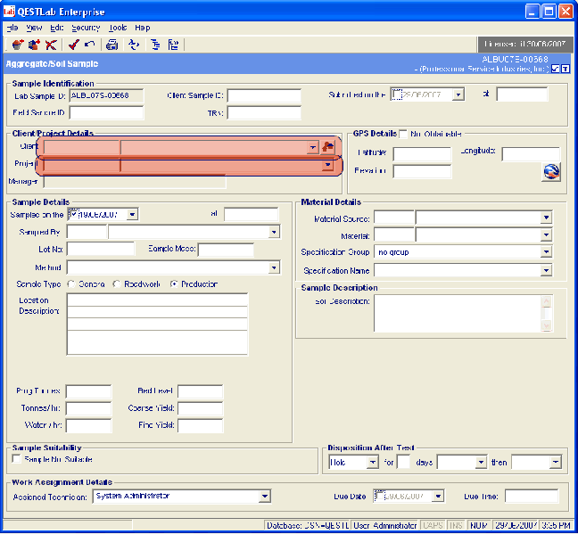Click the globe map icon in GPS Details

[551, 171]
